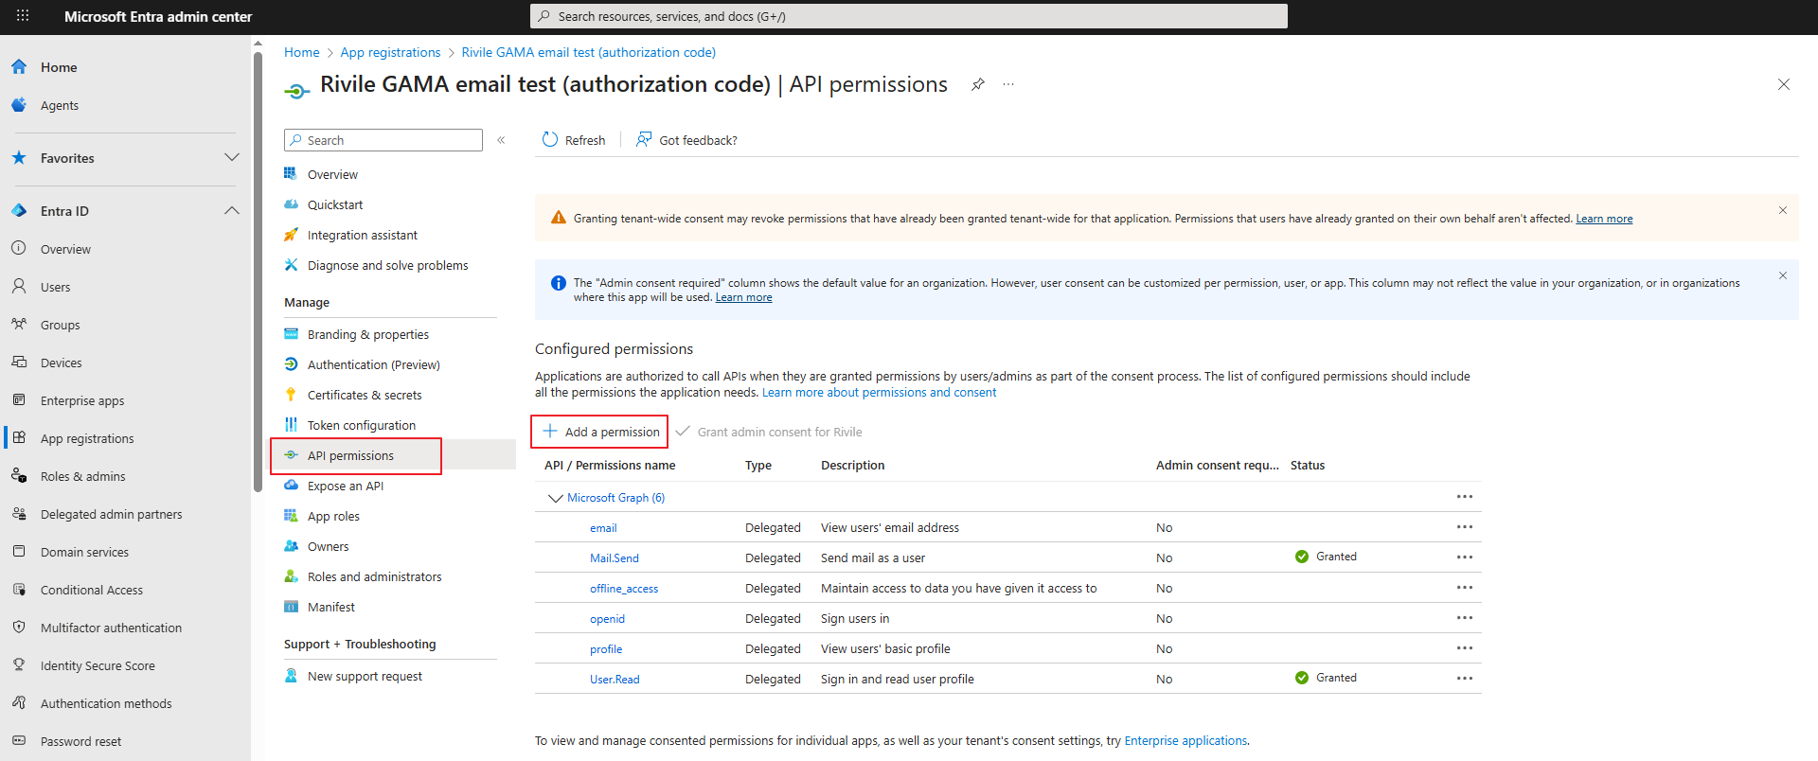Open more options for Mail.Send permission
Image resolution: width=1818 pixels, height=761 pixels.
click(1465, 557)
